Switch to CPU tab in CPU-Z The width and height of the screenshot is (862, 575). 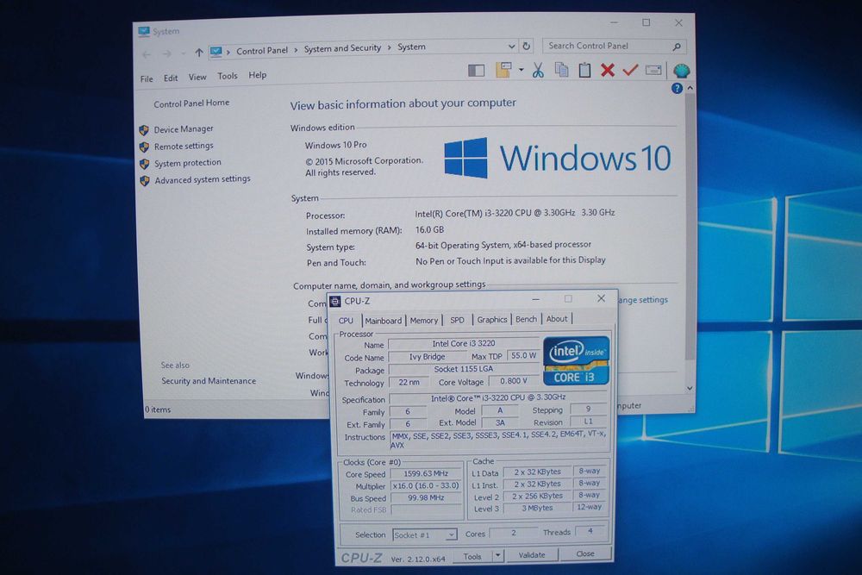pyautogui.click(x=346, y=321)
